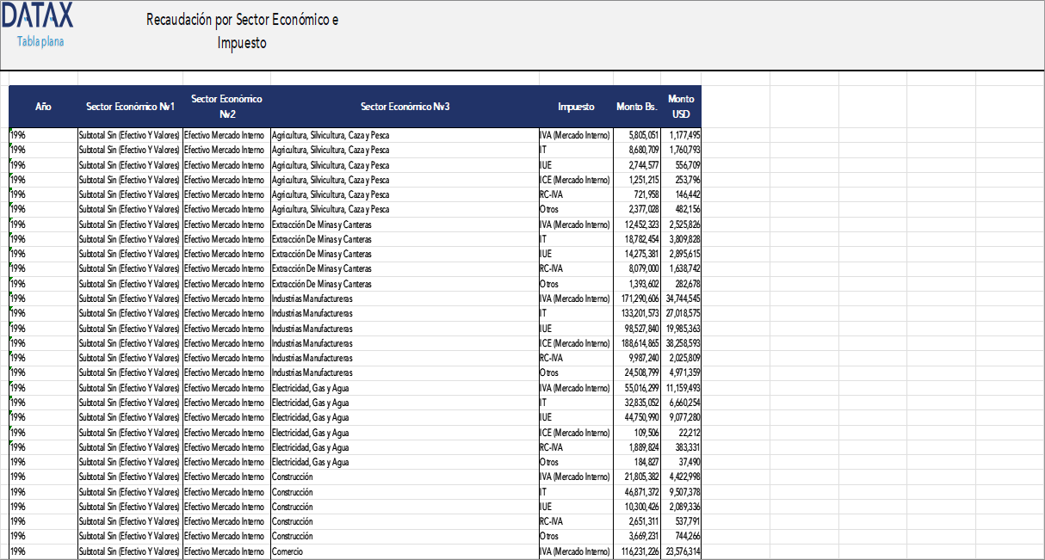
Task: Select the 'Impuesto' column header
Action: pos(576,107)
